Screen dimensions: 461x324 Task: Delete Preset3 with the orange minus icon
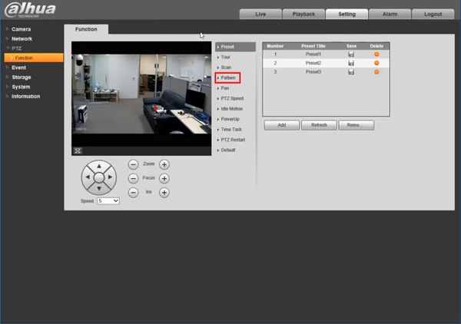click(x=376, y=72)
